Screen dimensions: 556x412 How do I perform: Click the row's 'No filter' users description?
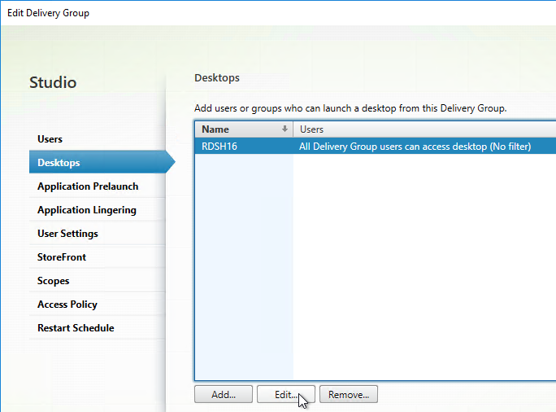pos(415,147)
